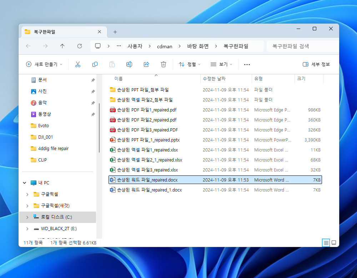The image size is (357, 278).
Task: Open the 정렬 sort dropdown
Action: (190, 64)
